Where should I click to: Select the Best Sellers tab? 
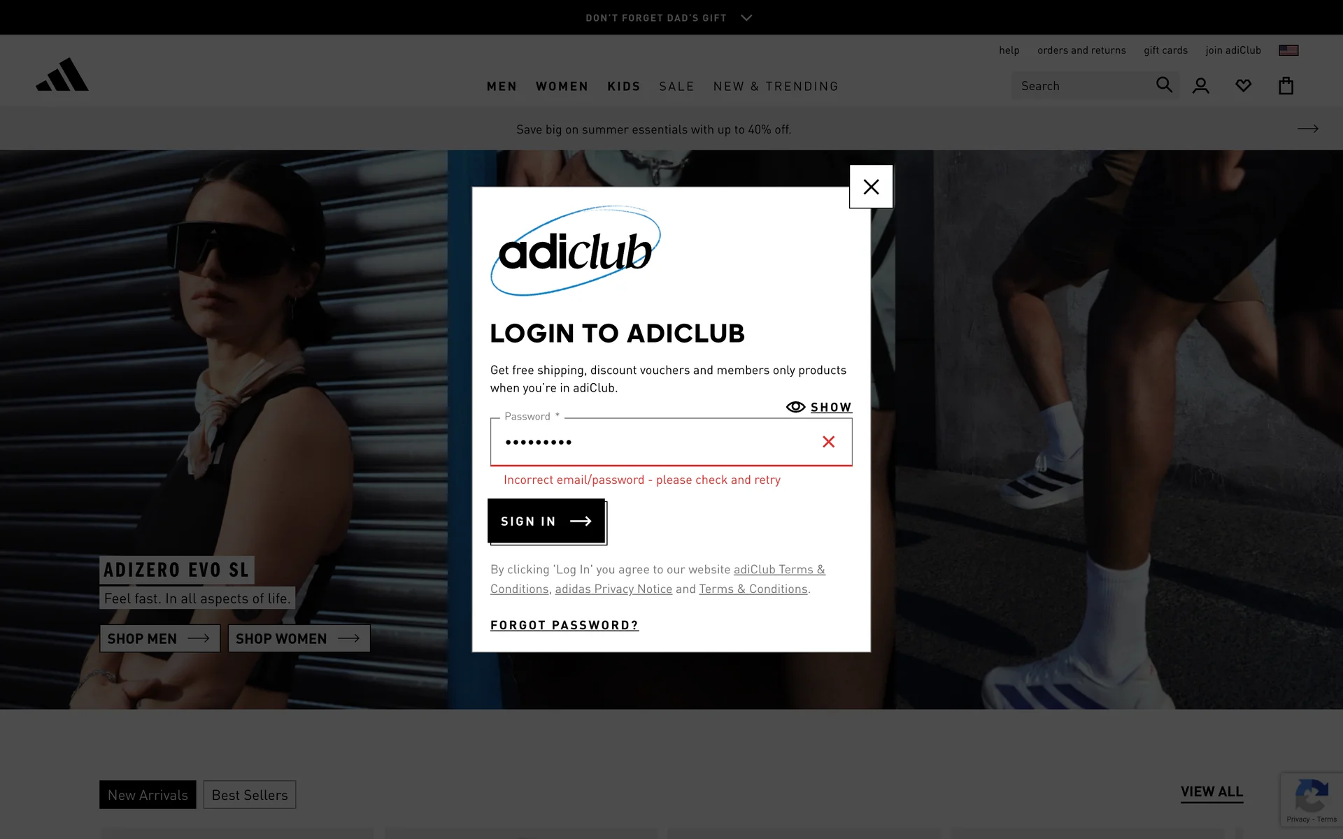coord(250,795)
